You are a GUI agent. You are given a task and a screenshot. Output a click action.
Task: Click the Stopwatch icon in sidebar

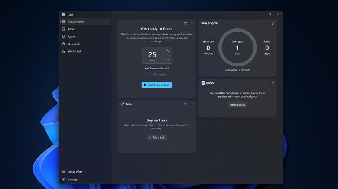(x=64, y=44)
